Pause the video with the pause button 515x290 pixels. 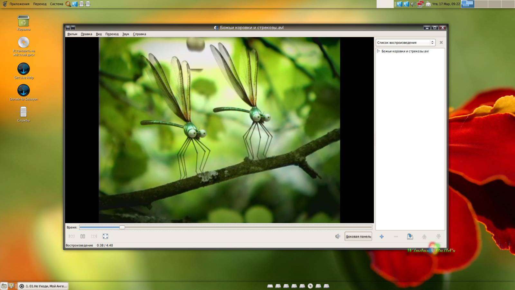[x=83, y=236]
